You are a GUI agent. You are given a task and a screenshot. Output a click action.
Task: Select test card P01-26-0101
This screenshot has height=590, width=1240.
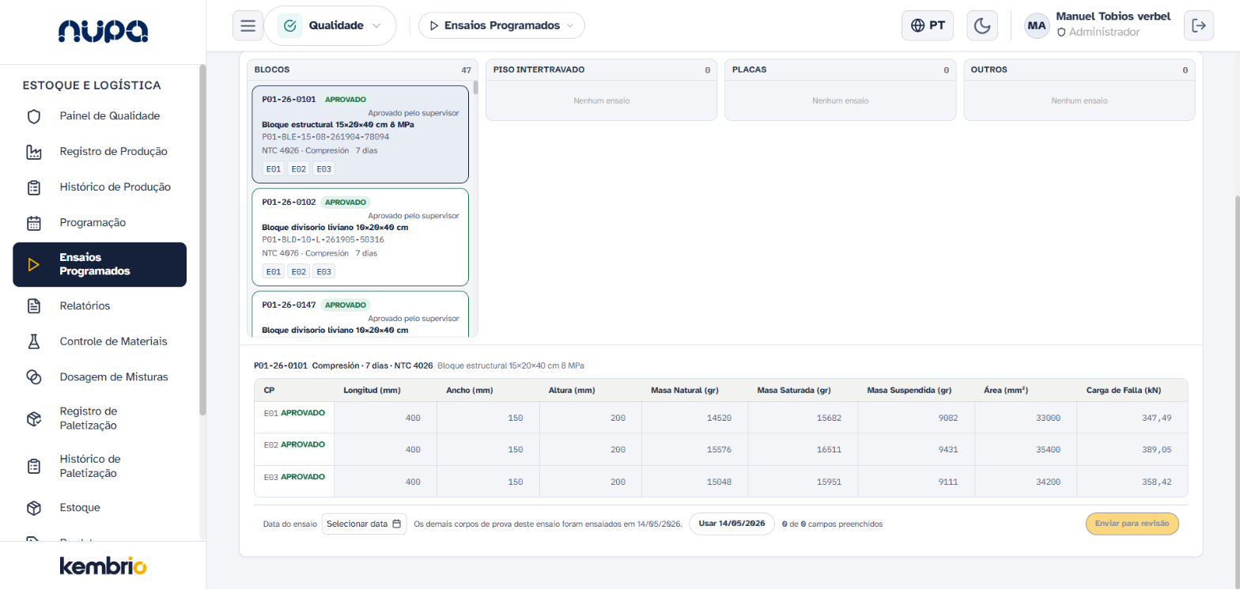pyautogui.click(x=360, y=134)
